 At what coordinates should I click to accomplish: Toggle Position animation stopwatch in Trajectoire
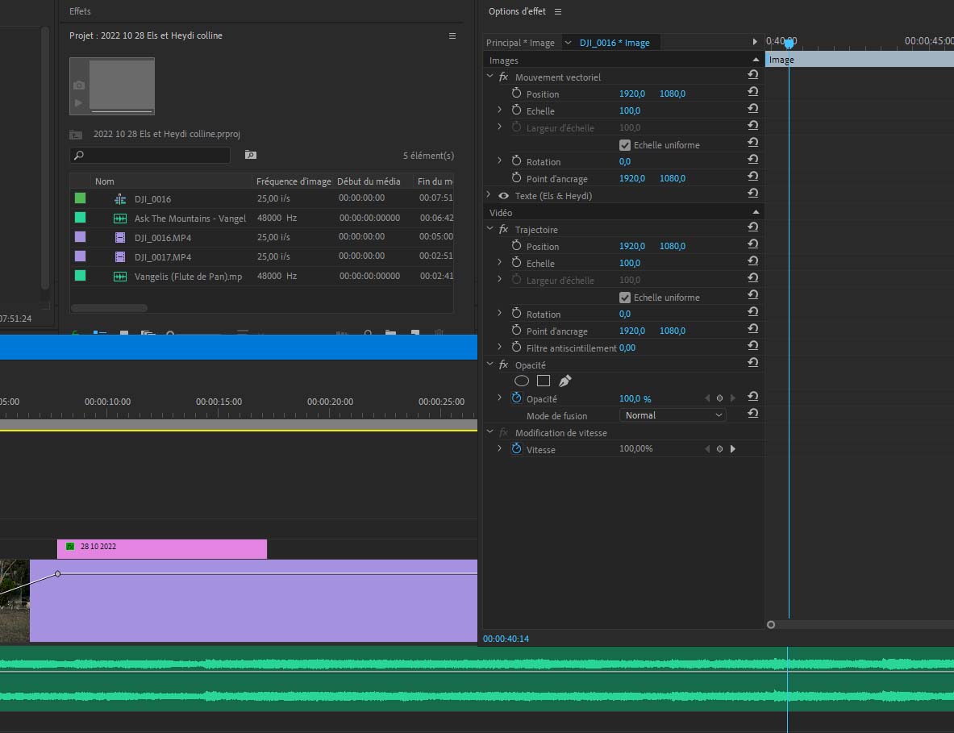pos(517,246)
